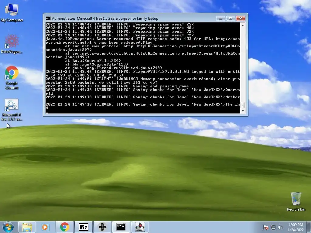Switch to the command prompt taskbar item
The width and height of the screenshot is (311, 233).
click(121, 227)
